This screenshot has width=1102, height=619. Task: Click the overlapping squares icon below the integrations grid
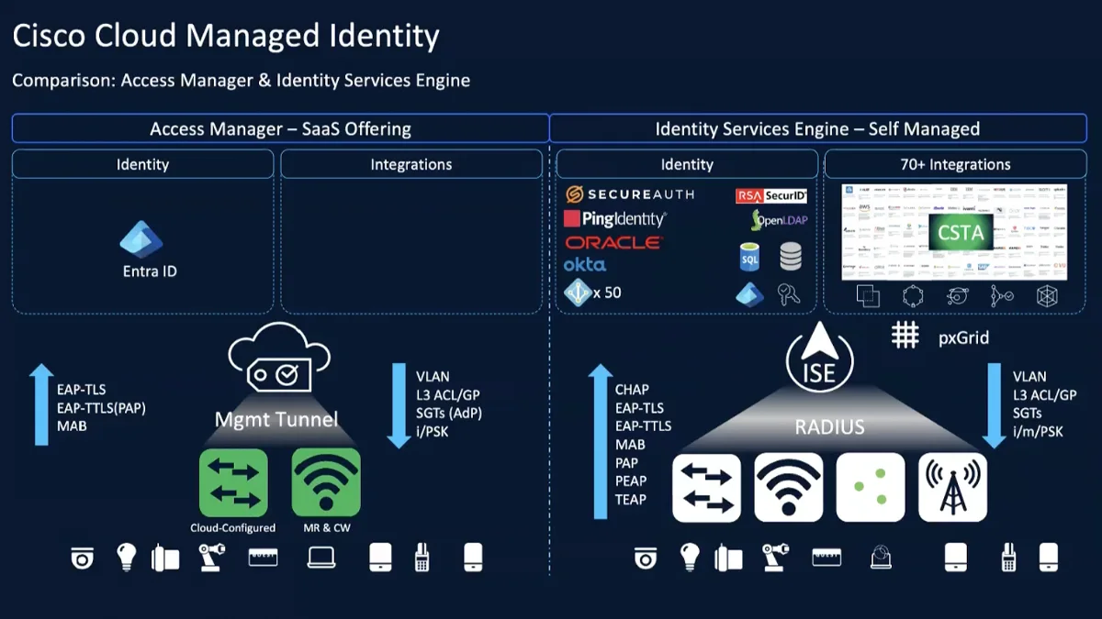(868, 296)
